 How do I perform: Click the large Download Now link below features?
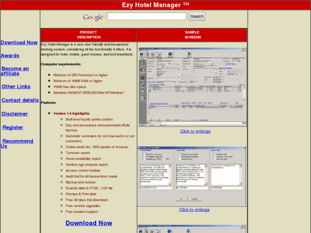89,223
